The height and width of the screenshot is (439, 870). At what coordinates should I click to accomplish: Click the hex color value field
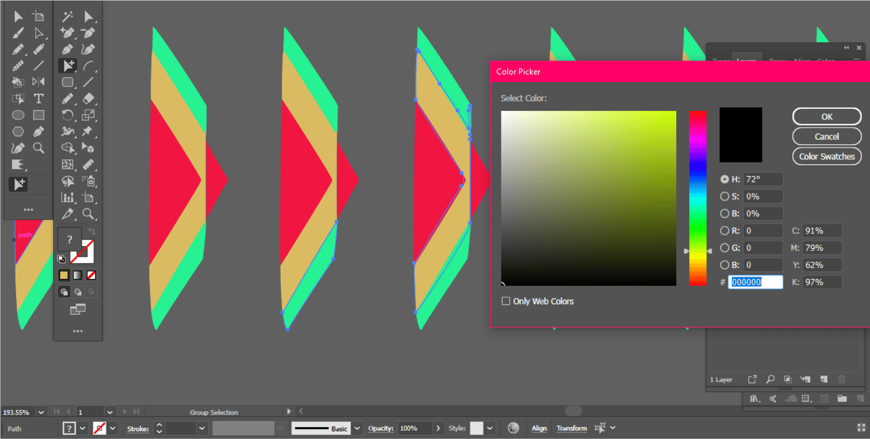click(x=755, y=282)
